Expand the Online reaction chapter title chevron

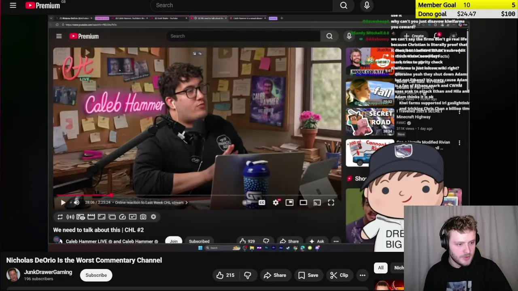[186, 202]
